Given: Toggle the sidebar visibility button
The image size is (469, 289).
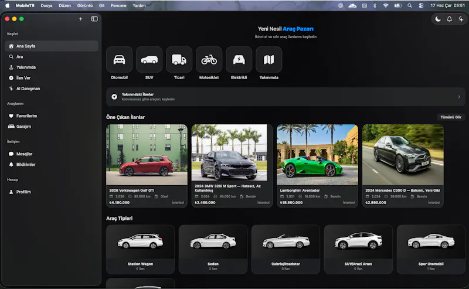Looking at the screenshot, I should [x=94, y=19].
